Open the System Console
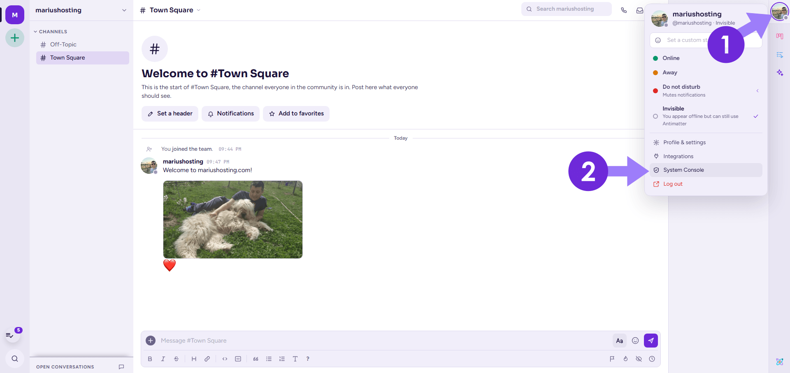 point(706,170)
